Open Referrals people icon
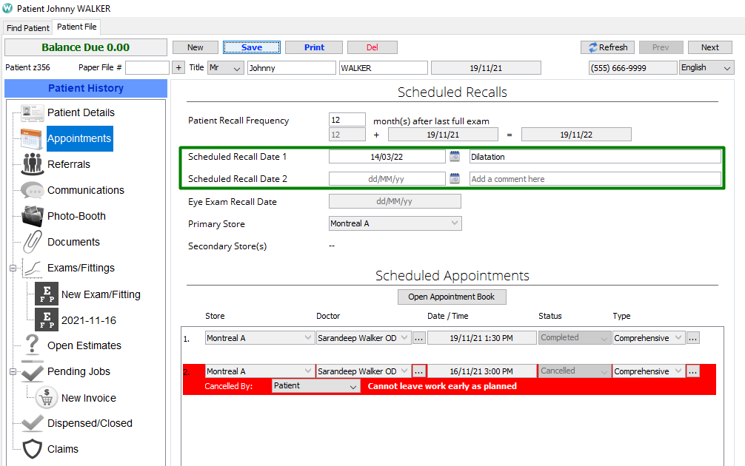The width and height of the screenshot is (745, 466). click(x=33, y=164)
